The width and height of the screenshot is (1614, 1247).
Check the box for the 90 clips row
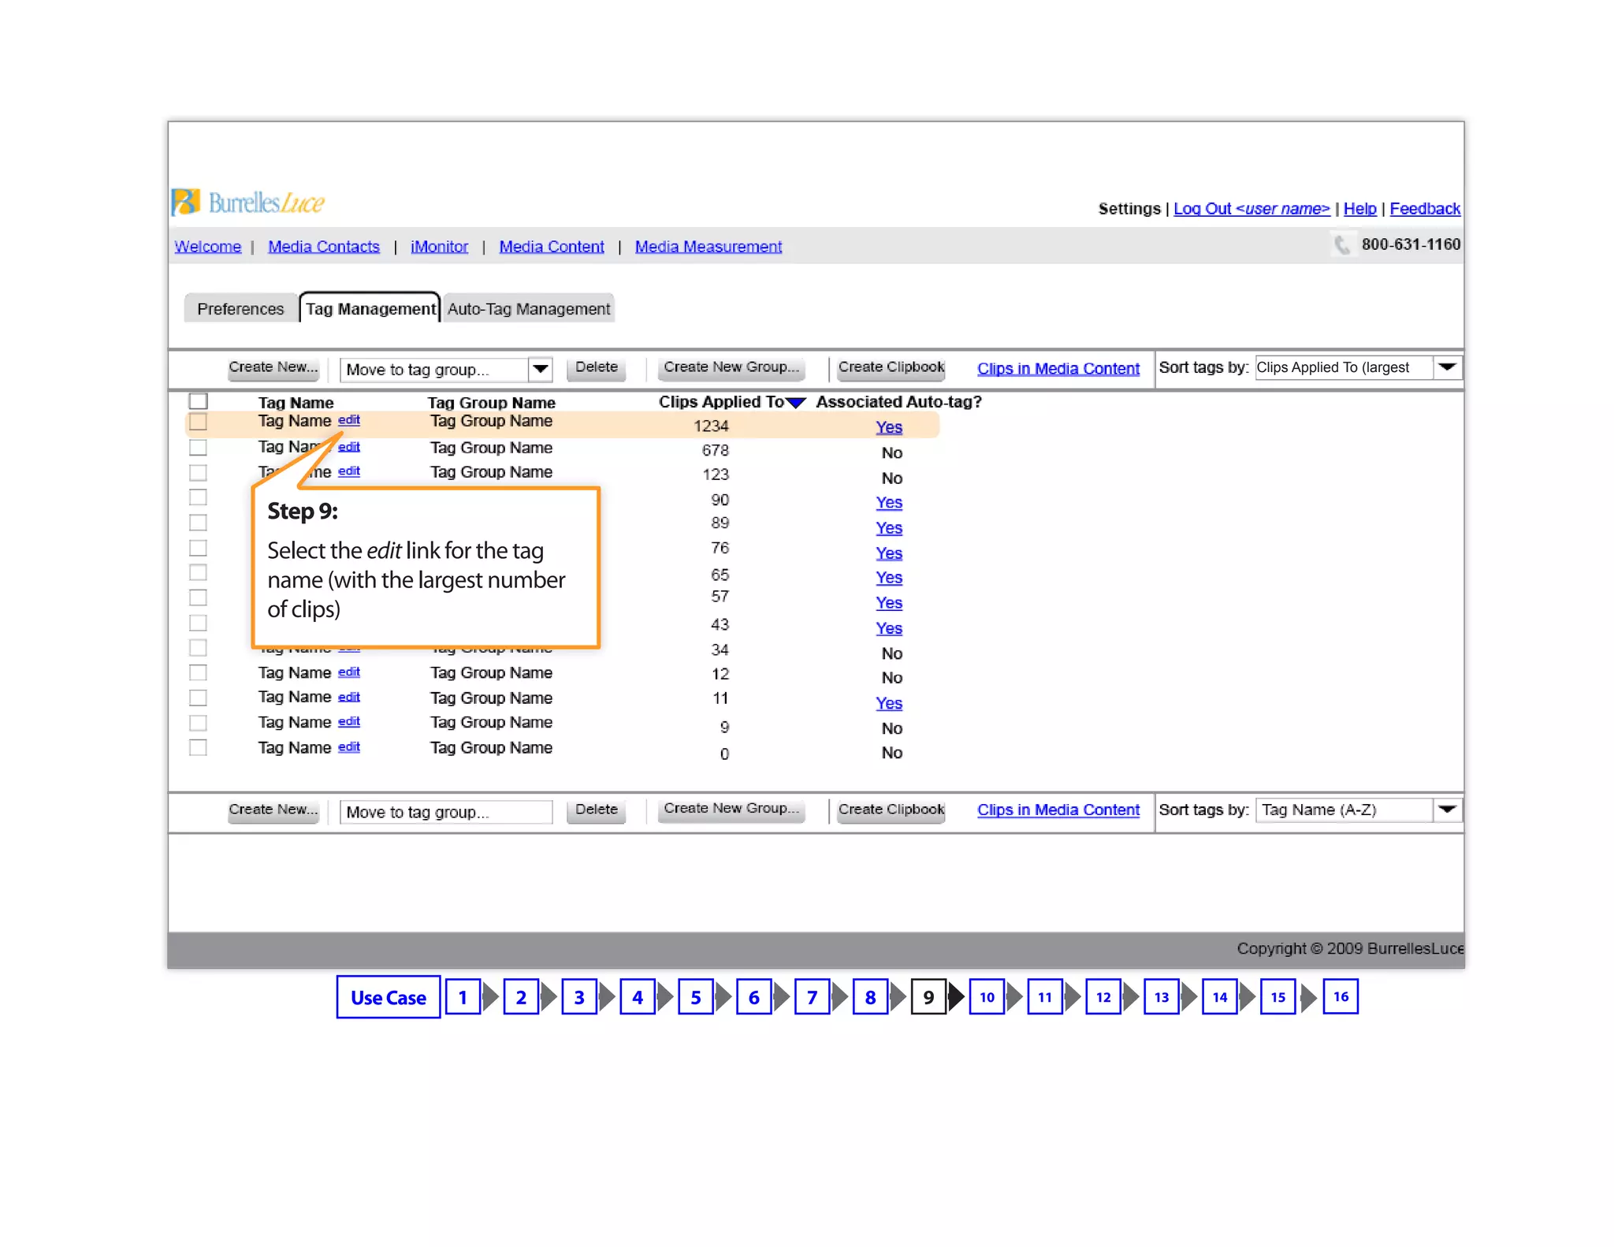pyautogui.click(x=198, y=497)
